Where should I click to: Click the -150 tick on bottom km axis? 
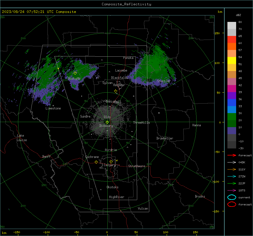click(17, 232)
